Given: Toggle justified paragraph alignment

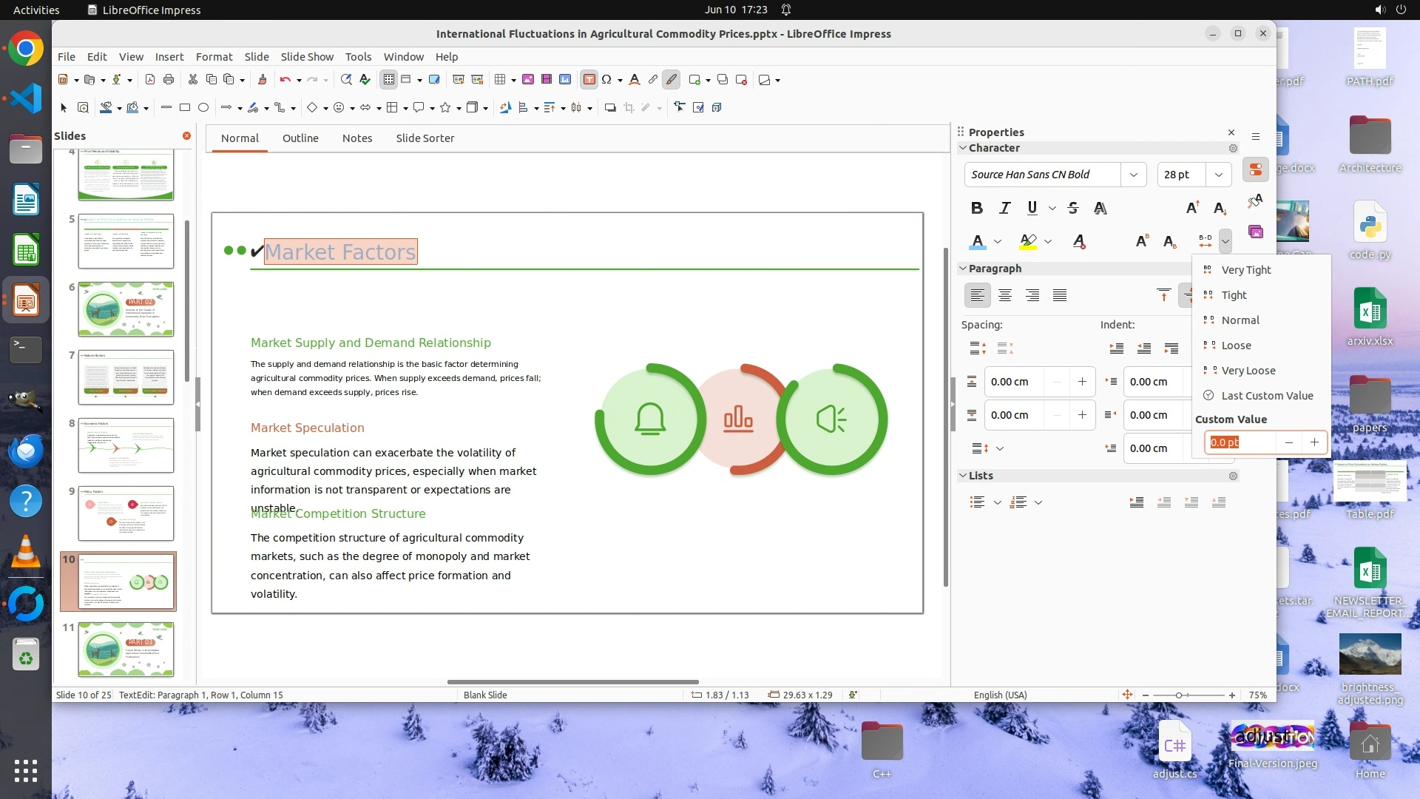Looking at the screenshot, I should point(1060,296).
